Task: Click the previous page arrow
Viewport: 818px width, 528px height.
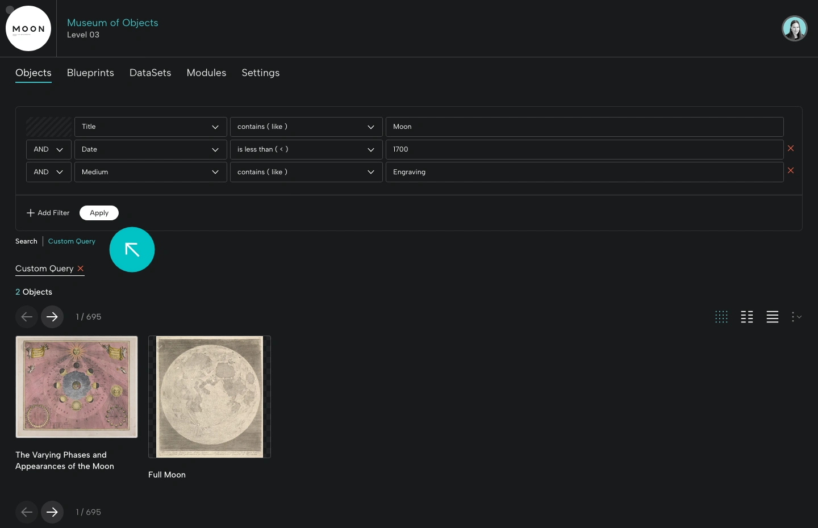Action: pyautogui.click(x=27, y=317)
